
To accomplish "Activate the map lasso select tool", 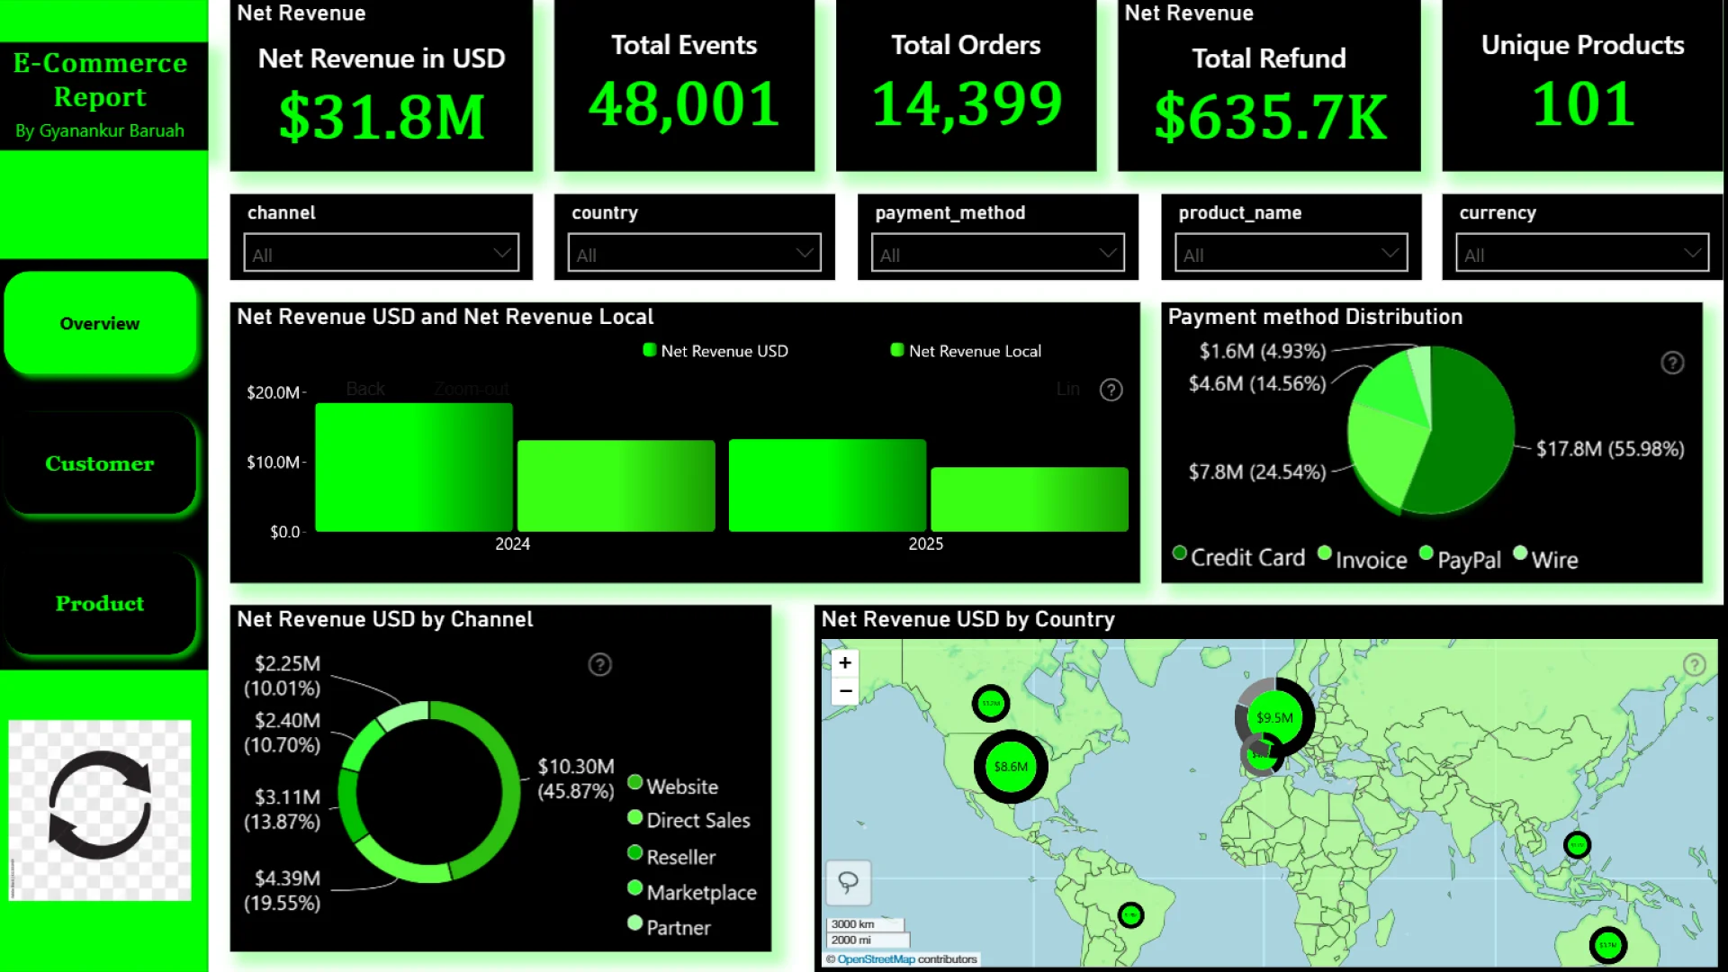I will (x=848, y=882).
